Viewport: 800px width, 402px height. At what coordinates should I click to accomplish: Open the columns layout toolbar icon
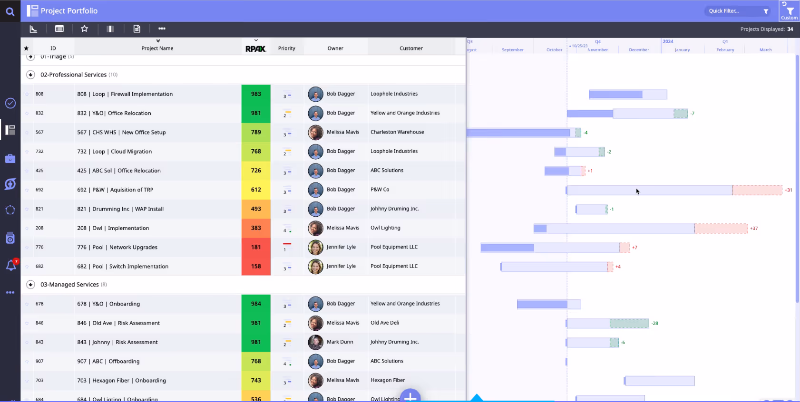(110, 29)
